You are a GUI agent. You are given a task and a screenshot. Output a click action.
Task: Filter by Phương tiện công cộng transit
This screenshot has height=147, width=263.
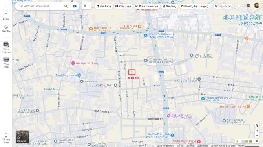coord(195,6)
